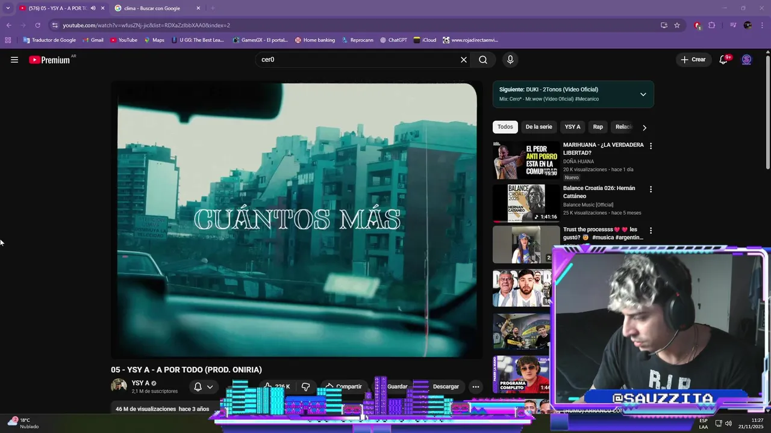Select the Rap filter chip

[598, 127]
